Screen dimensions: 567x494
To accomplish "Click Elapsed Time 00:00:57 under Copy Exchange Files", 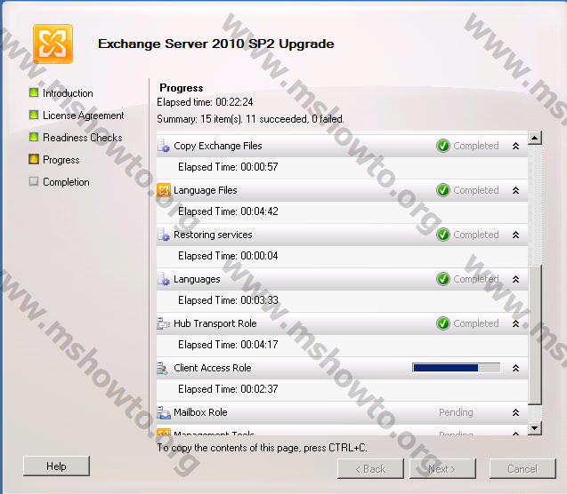I will pyautogui.click(x=228, y=167).
